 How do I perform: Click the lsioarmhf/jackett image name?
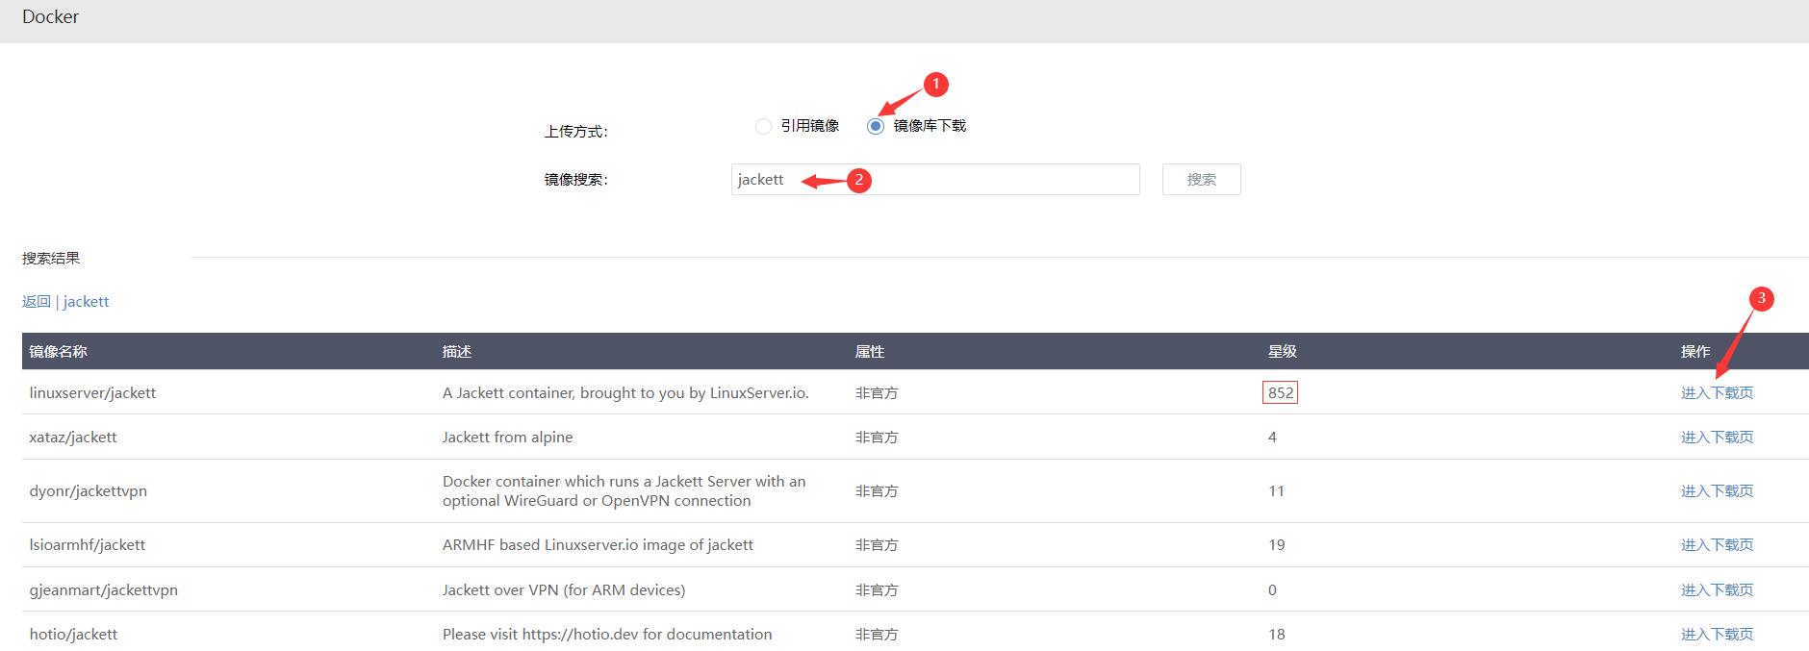tap(88, 545)
